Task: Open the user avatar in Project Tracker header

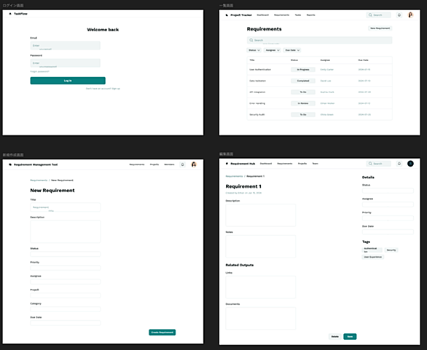Action: (x=410, y=15)
